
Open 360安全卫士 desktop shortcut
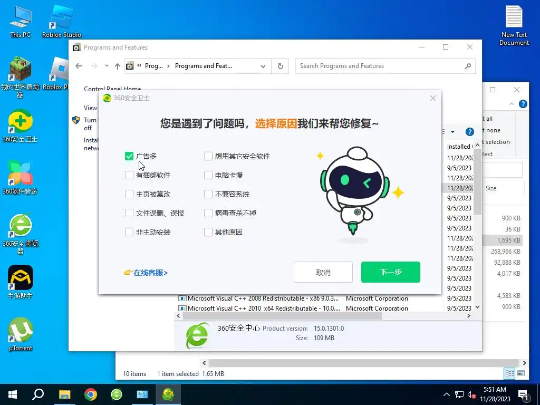click(x=21, y=126)
